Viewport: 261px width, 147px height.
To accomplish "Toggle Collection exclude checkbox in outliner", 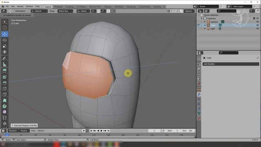I will pos(254,18).
